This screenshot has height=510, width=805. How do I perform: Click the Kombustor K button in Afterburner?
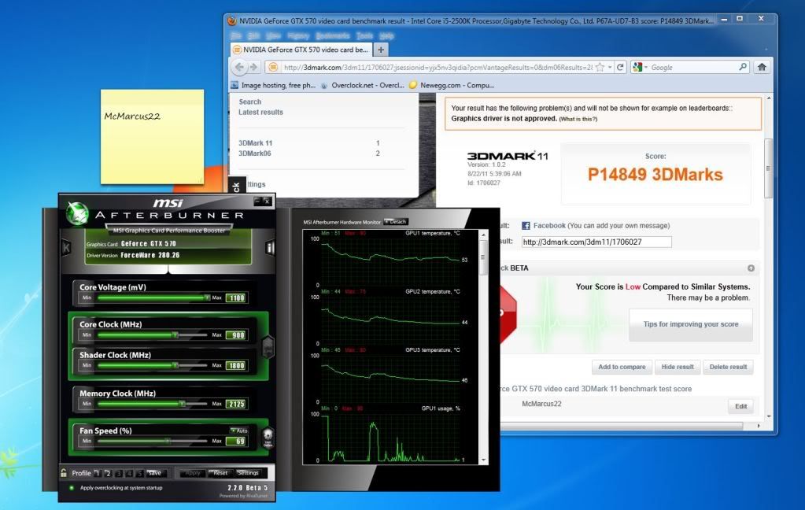66,249
